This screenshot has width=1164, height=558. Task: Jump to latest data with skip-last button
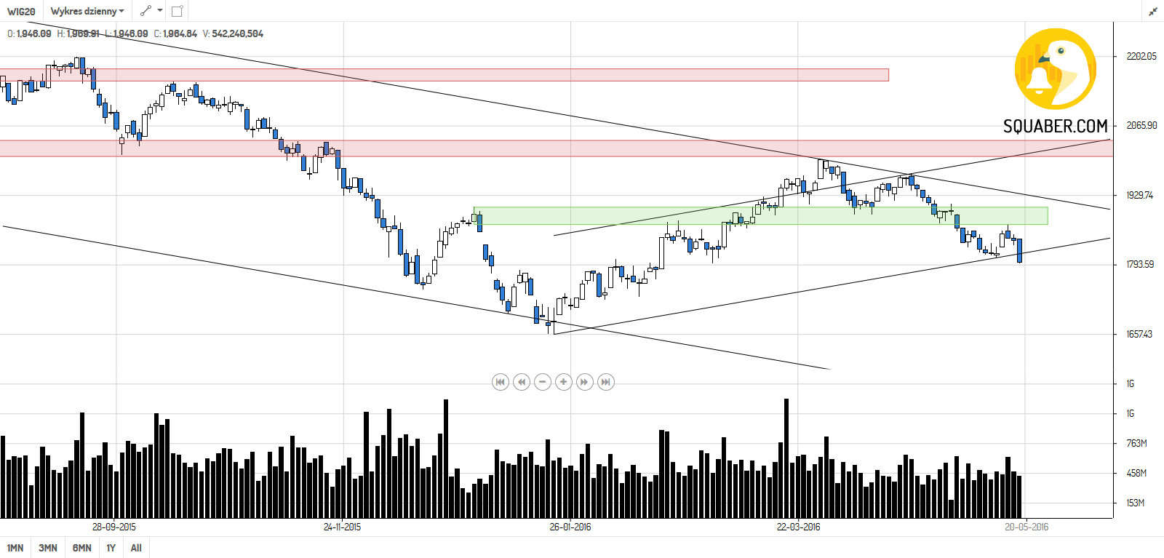point(606,382)
